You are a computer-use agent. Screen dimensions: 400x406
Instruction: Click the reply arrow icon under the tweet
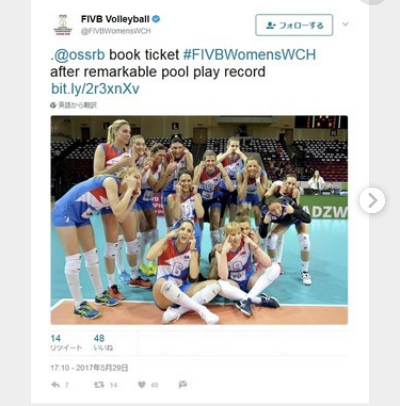tap(55, 385)
